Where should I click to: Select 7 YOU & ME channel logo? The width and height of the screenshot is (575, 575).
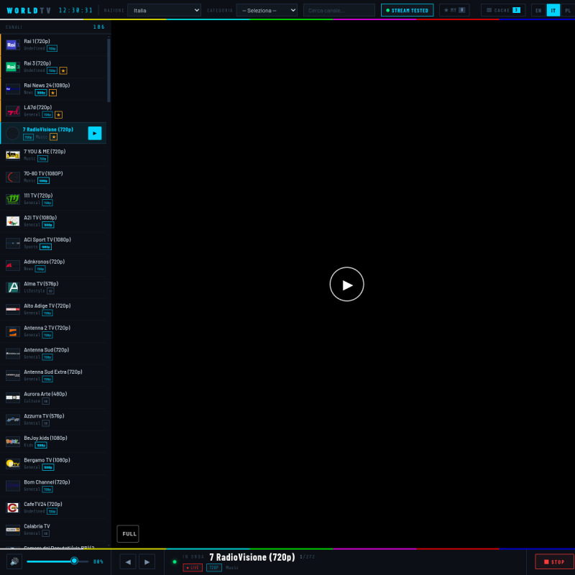click(x=13, y=155)
